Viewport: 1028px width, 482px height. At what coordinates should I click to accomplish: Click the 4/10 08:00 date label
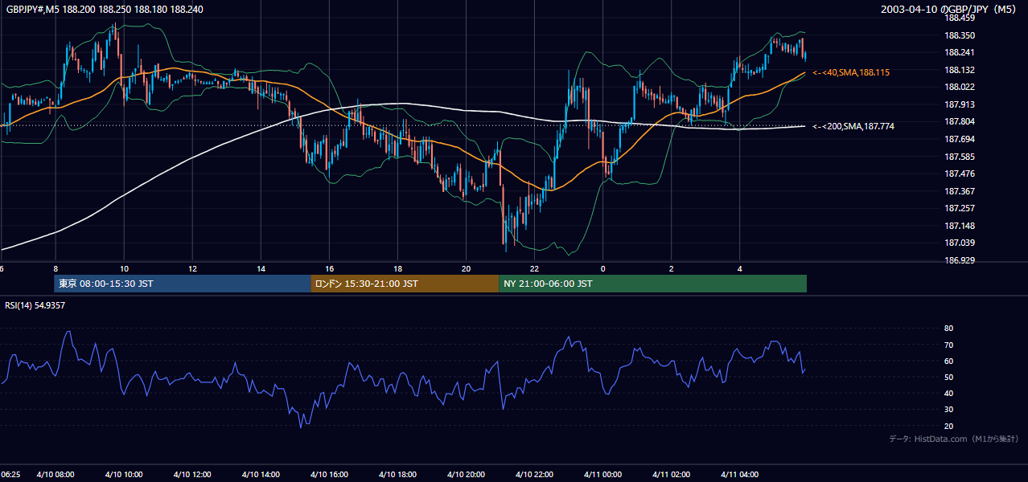pos(56,475)
